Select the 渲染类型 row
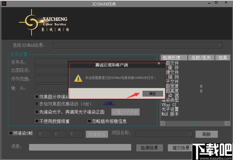Image resolution: width=233 pixels, height=160 pixels. (x=170, y=100)
